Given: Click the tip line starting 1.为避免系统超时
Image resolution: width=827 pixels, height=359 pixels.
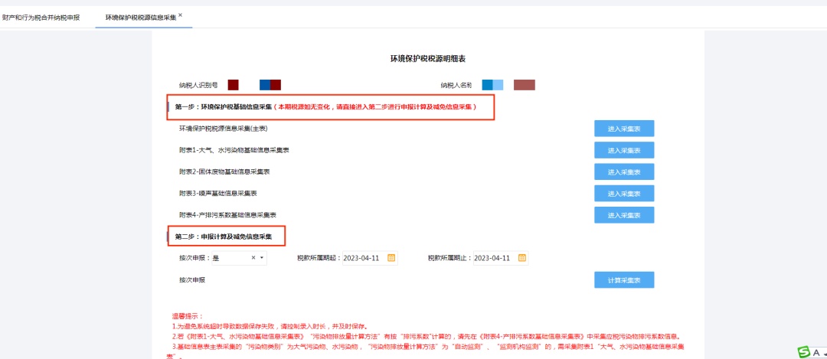Looking at the screenshot, I should click(270, 326).
